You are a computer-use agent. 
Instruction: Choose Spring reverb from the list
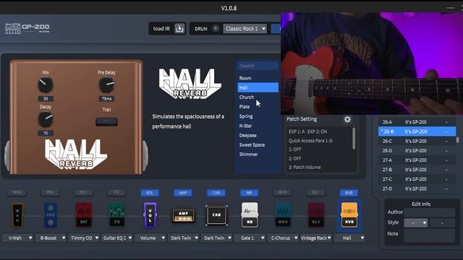click(258, 116)
